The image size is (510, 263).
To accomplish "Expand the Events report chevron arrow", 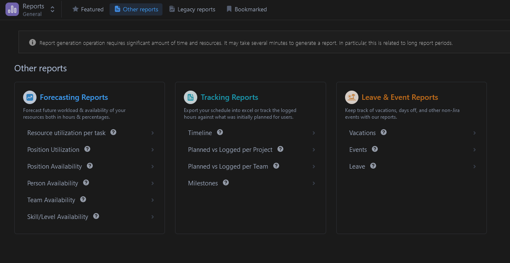I will click(x=474, y=150).
